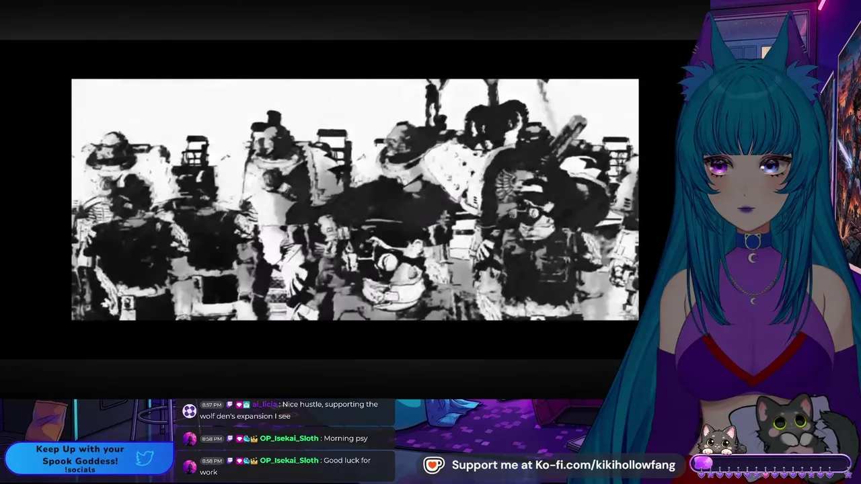Click the crown badge on the "Morning psy" message
This screenshot has height=484, width=861.
tap(254, 439)
